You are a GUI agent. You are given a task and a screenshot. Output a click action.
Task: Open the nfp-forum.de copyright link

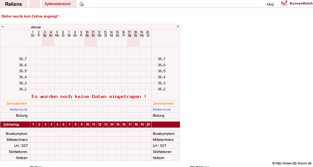click(x=292, y=163)
